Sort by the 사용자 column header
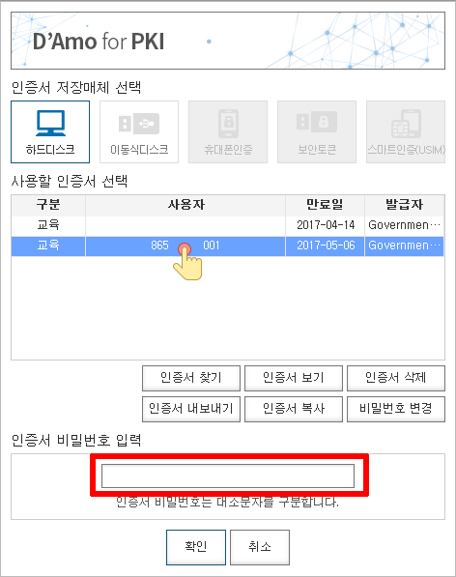This screenshot has width=456, height=577. click(185, 205)
